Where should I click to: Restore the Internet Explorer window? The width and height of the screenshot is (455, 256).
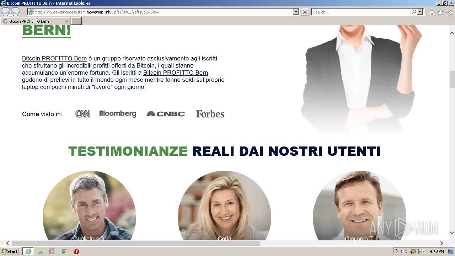tap(445, 3)
